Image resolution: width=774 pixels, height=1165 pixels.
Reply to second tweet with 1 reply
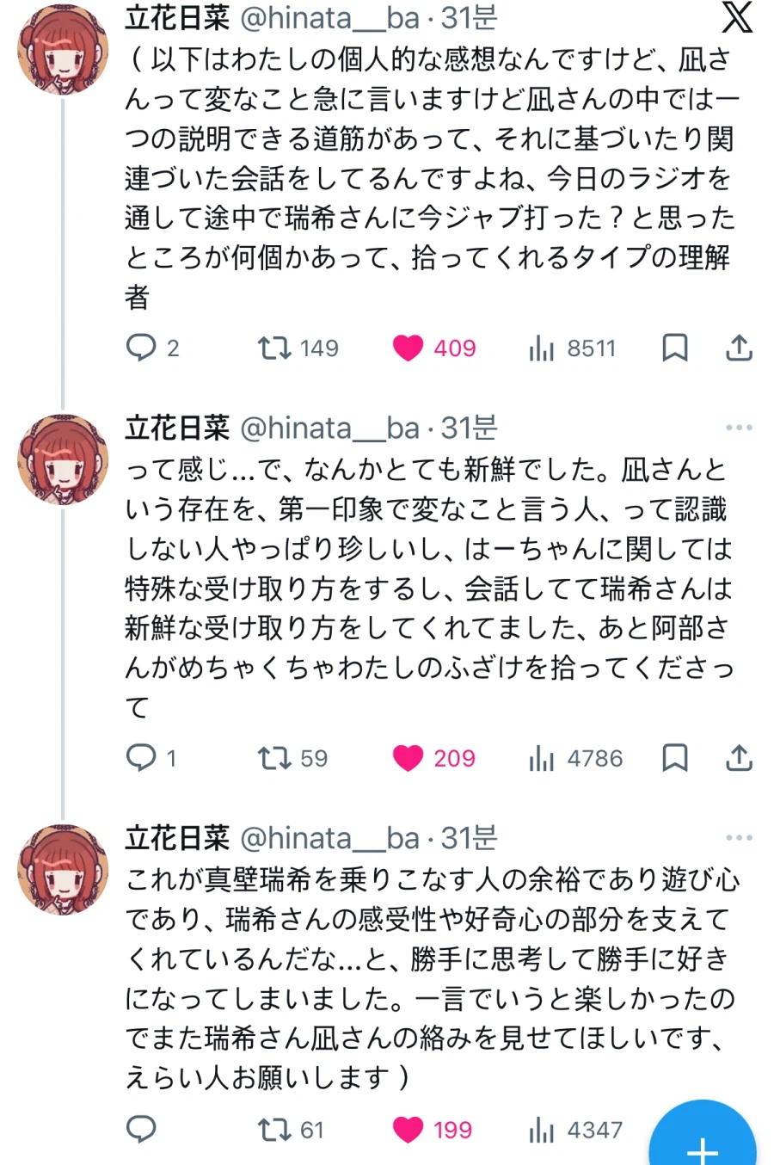(141, 758)
